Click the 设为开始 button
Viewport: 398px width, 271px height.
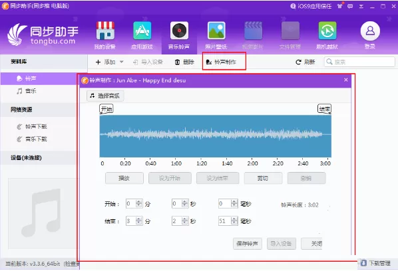coord(170,178)
